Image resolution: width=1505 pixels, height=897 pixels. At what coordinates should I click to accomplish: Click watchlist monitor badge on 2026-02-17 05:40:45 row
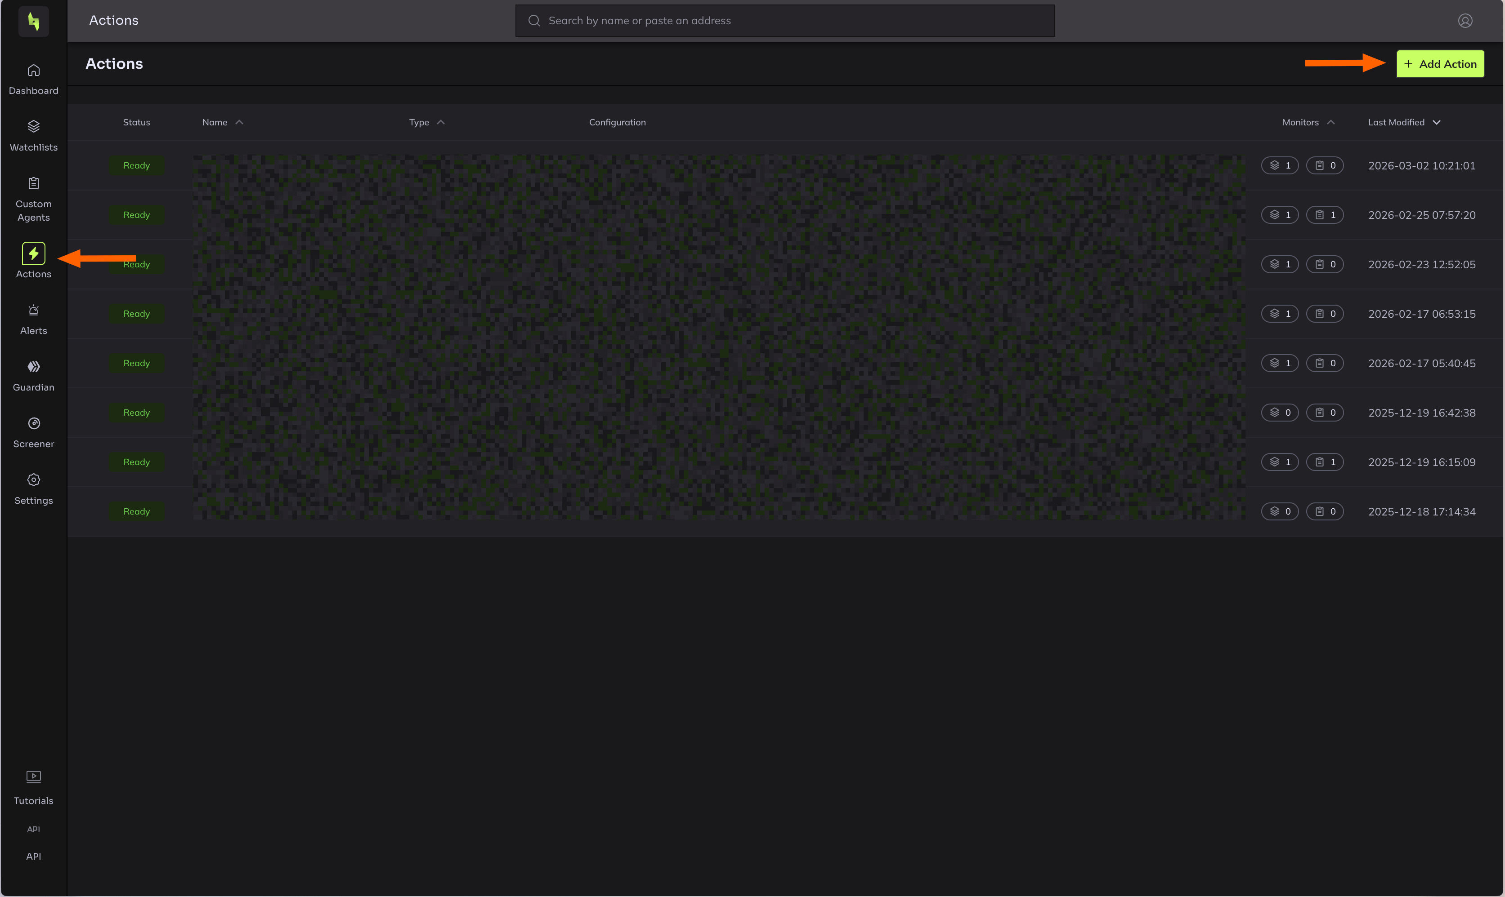[x=1280, y=363]
